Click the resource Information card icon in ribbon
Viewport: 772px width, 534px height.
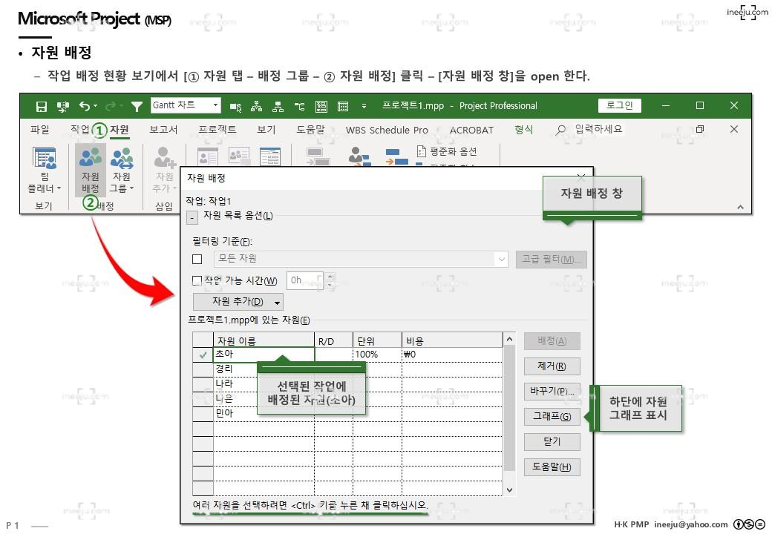(x=208, y=156)
